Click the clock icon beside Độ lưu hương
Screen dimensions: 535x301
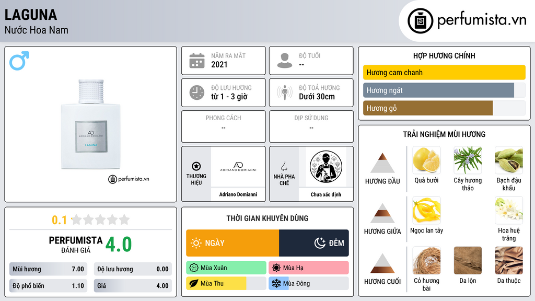point(197,92)
